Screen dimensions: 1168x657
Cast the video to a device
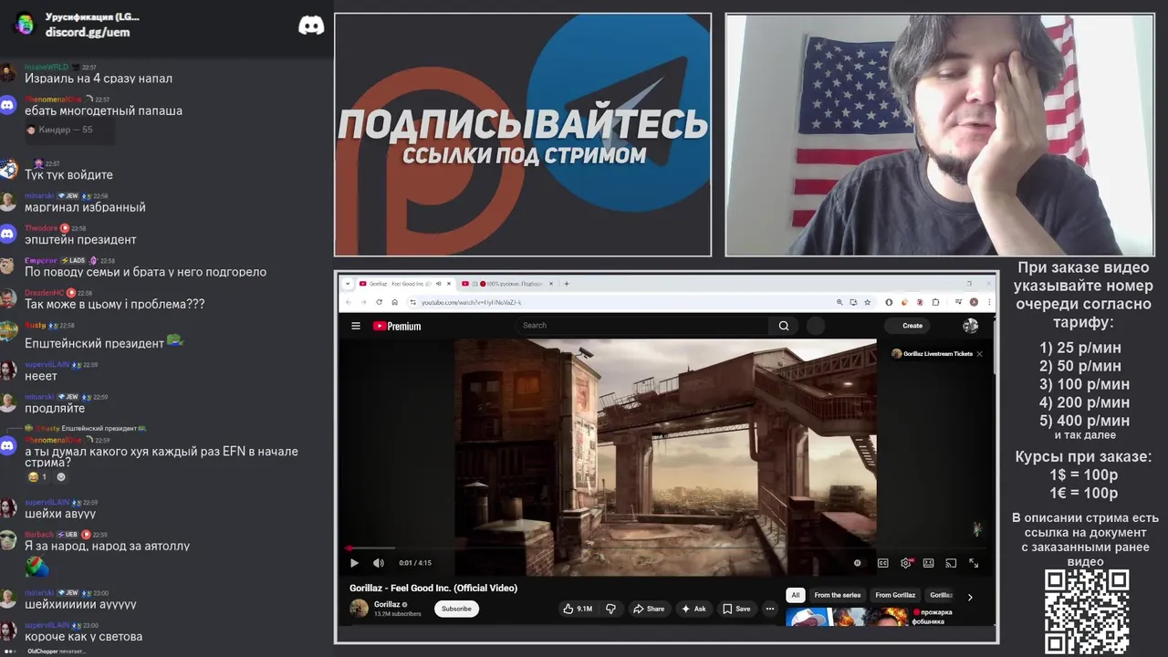click(951, 563)
